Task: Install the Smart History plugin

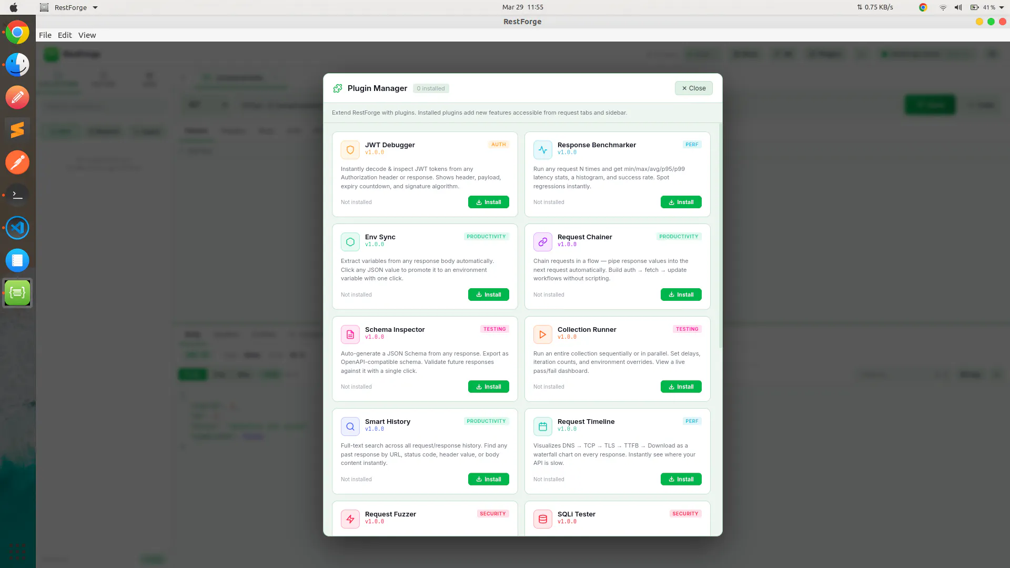Action: (x=489, y=479)
